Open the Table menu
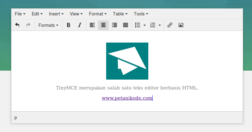The width and height of the screenshot is (252, 132). coord(120,14)
